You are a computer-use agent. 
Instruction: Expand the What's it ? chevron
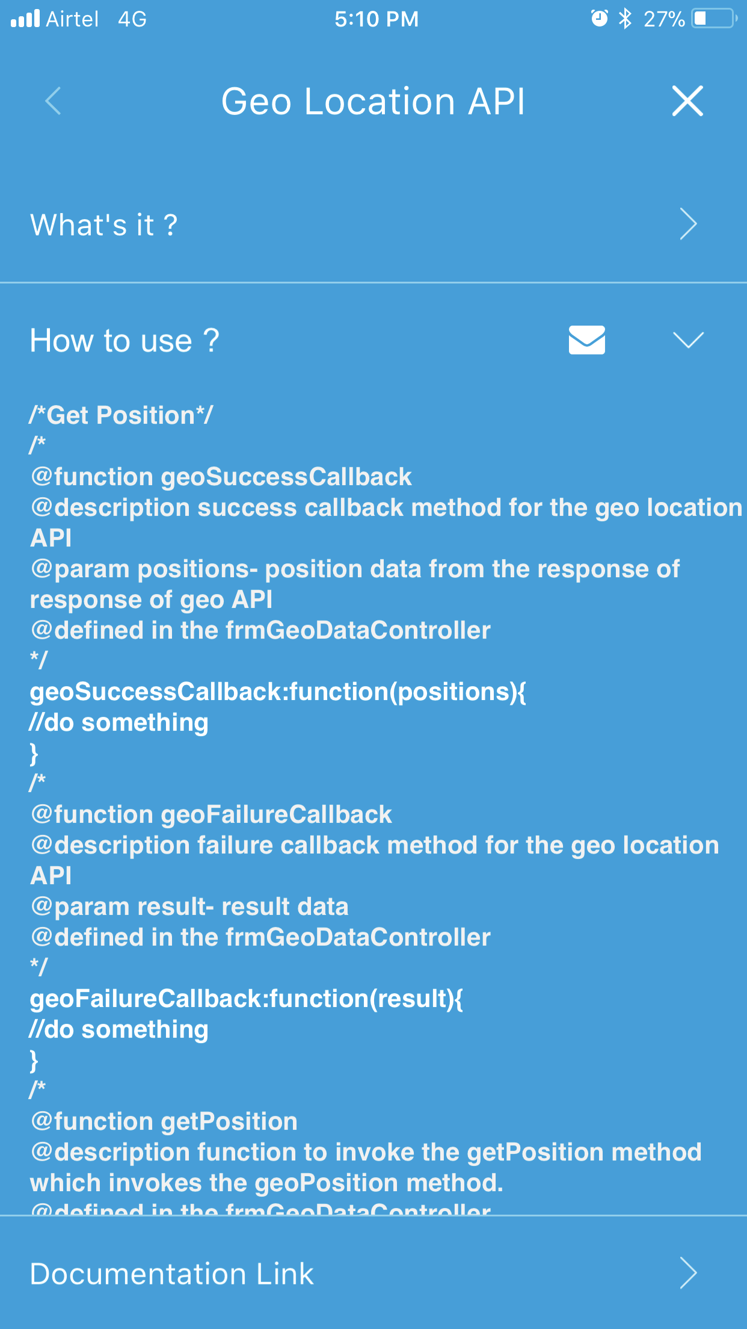(688, 224)
